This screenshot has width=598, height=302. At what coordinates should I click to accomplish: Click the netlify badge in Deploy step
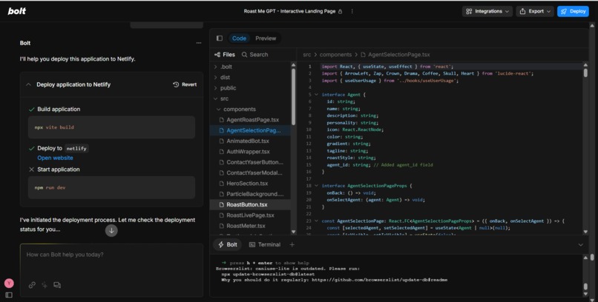(76, 148)
